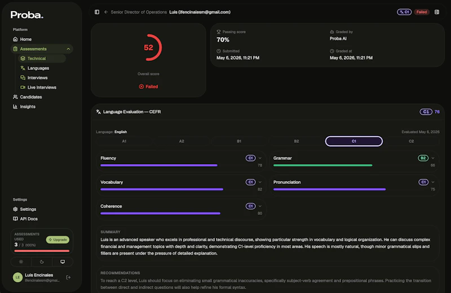Click the green Grammar score bar
451x293 pixels.
[x=322, y=165]
